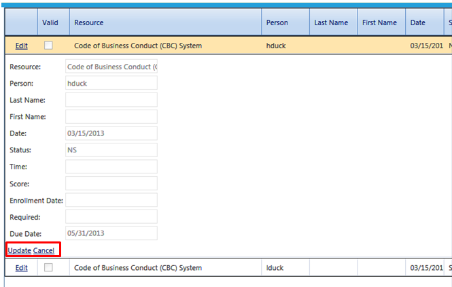Click the Due Date field showing 05/31/2013
Viewport: 452px width, 287px height.
[111, 233]
